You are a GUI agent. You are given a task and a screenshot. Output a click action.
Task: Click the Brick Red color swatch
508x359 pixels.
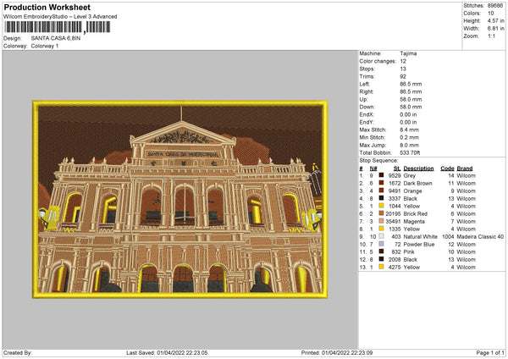coord(381,213)
